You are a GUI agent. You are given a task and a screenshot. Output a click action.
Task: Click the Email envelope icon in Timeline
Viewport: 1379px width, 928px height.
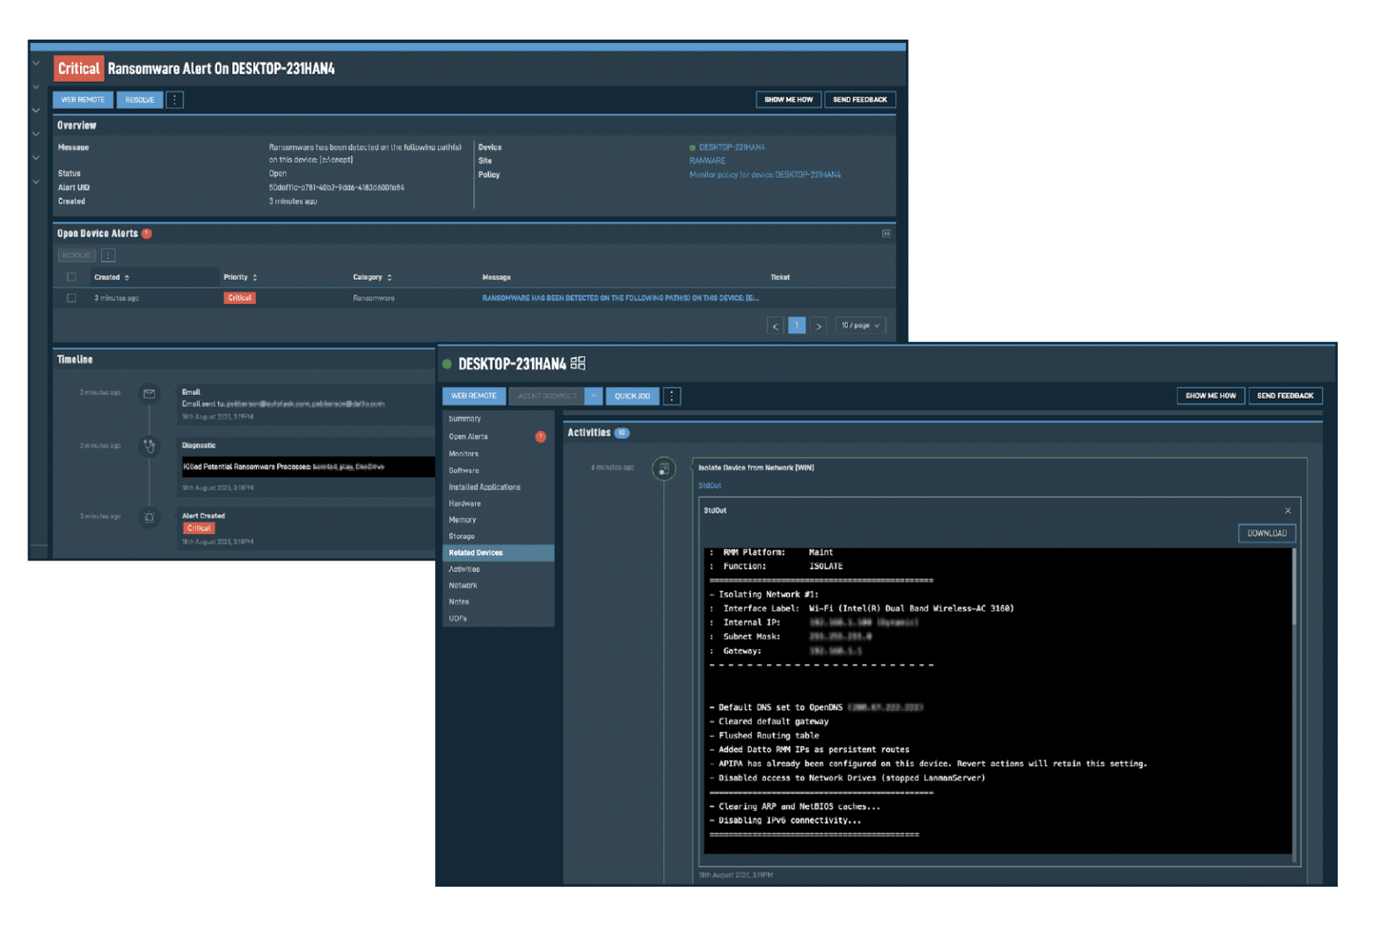(x=150, y=394)
